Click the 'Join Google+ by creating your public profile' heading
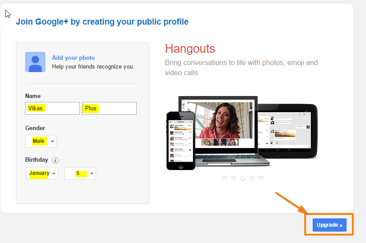The image size is (366, 243). (102, 22)
